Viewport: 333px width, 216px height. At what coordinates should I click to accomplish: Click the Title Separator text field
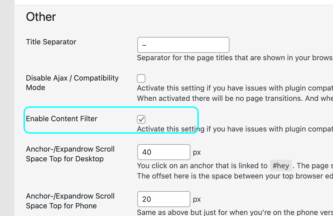[183, 45]
